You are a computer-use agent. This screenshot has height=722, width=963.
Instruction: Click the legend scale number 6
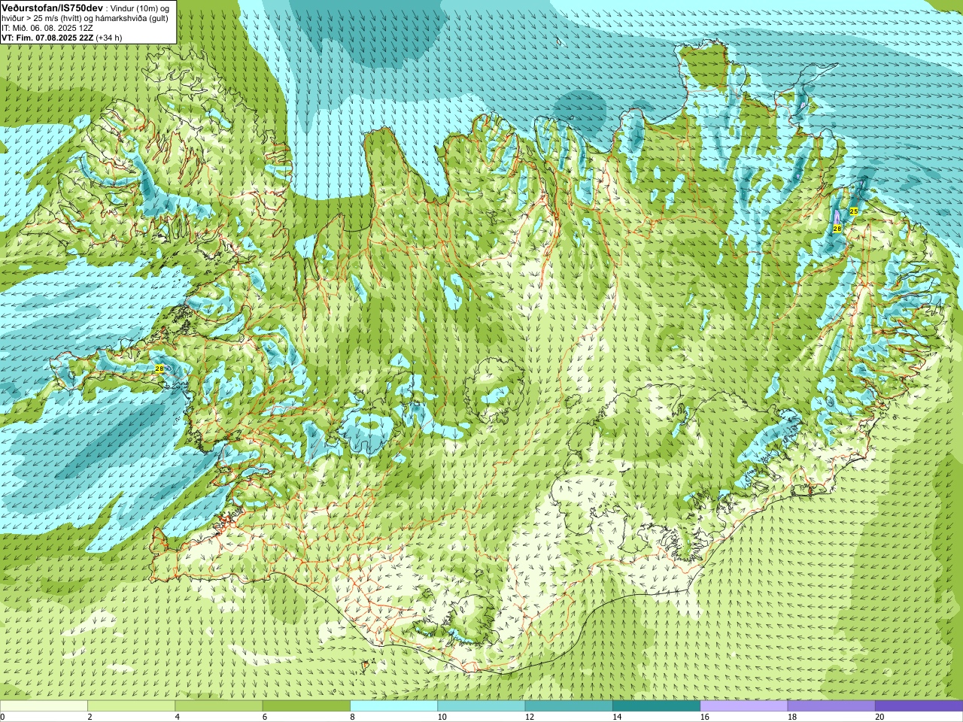pyautogui.click(x=264, y=717)
